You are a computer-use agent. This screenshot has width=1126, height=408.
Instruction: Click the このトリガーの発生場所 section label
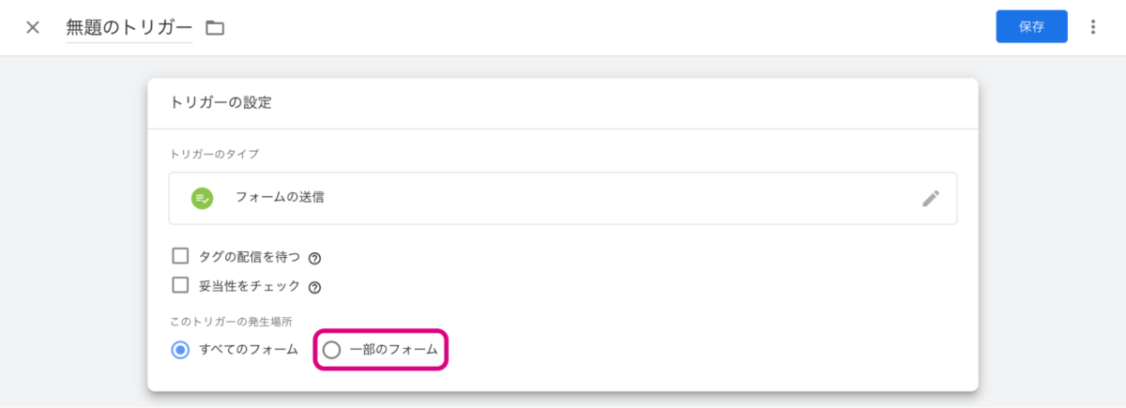(220, 322)
